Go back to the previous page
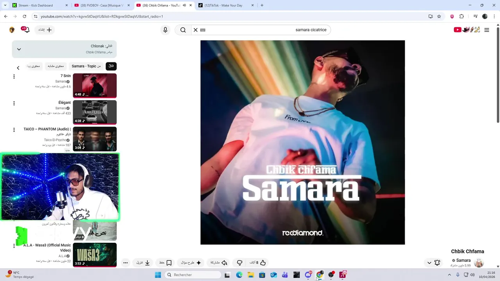Viewport: 500px width, 281px height. click(5, 16)
